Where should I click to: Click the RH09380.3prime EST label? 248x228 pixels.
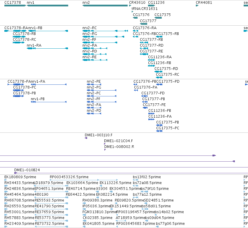(97, 200)
